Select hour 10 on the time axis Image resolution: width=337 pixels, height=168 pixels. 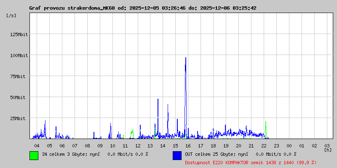(x=112, y=145)
